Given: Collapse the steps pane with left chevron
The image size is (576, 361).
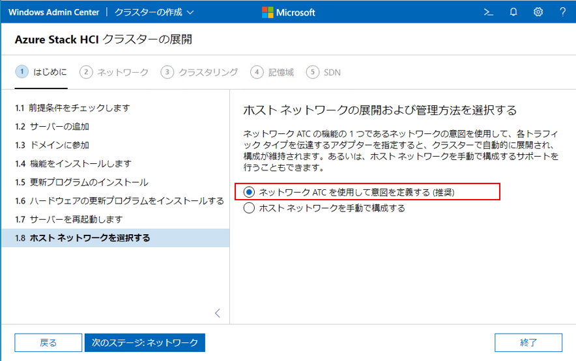Looking at the screenshot, I should click(x=218, y=313).
